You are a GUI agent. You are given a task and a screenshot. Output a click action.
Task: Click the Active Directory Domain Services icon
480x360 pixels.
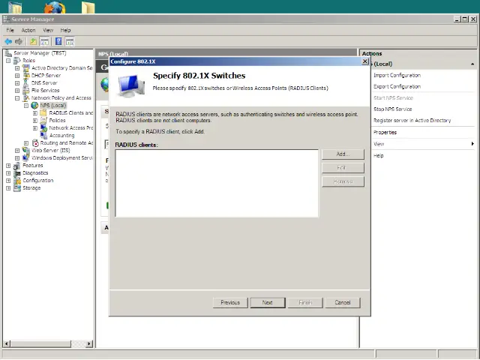click(x=26, y=68)
